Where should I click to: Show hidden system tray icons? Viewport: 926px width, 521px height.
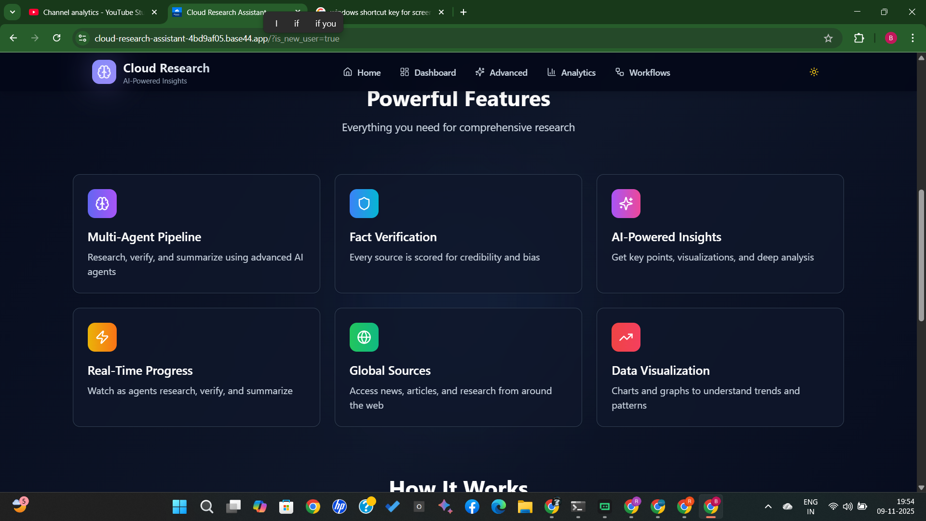point(768,507)
